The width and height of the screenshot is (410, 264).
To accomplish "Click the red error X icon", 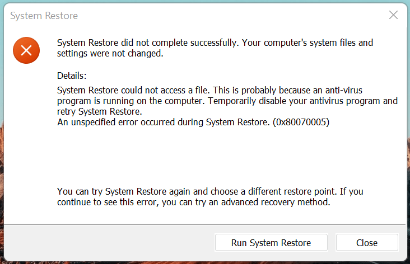I will pos(26,51).
